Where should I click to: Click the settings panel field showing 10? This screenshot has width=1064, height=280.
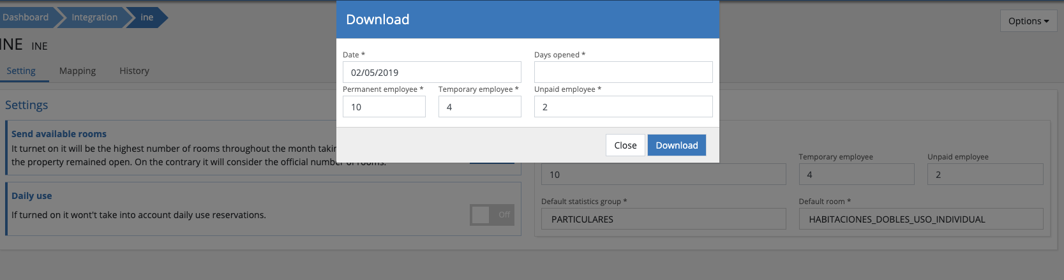[x=663, y=174]
